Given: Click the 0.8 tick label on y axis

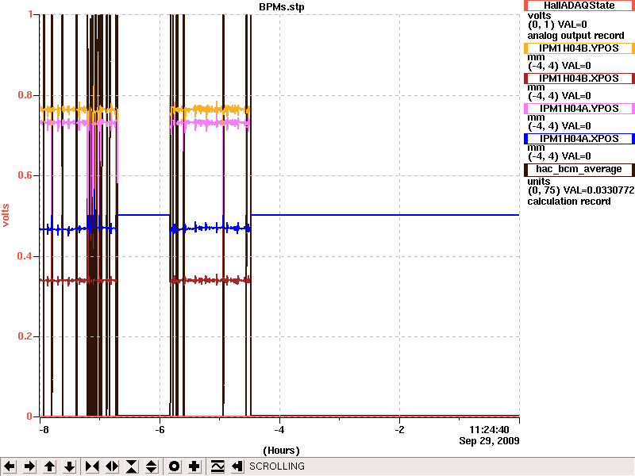Looking at the screenshot, I should coord(25,95).
